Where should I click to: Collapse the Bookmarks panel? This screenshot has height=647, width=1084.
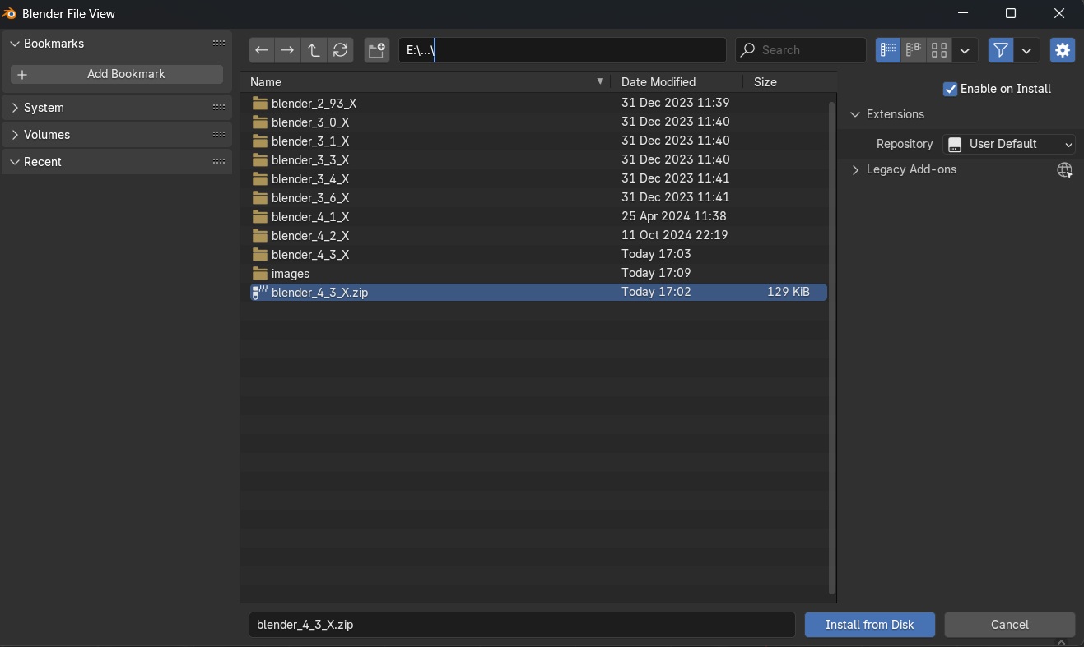click(x=15, y=44)
